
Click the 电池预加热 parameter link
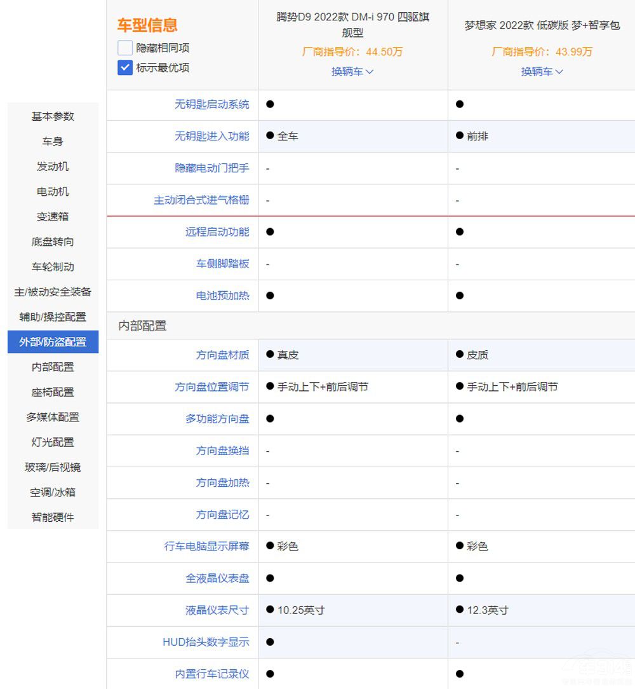[222, 296]
